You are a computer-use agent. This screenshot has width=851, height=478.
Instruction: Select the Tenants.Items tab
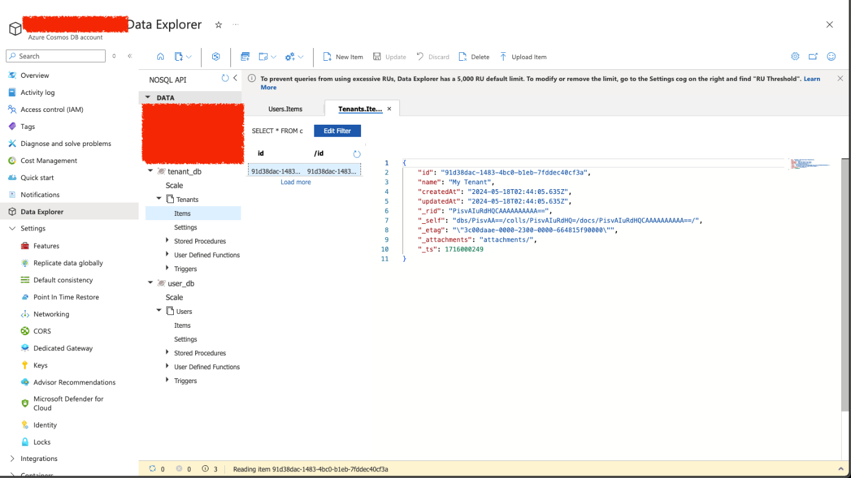point(360,109)
